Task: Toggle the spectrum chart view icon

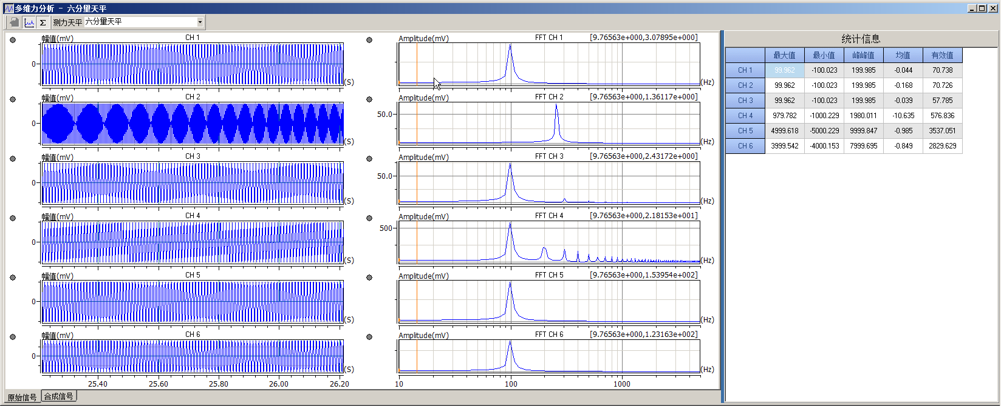Action: (29, 22)
